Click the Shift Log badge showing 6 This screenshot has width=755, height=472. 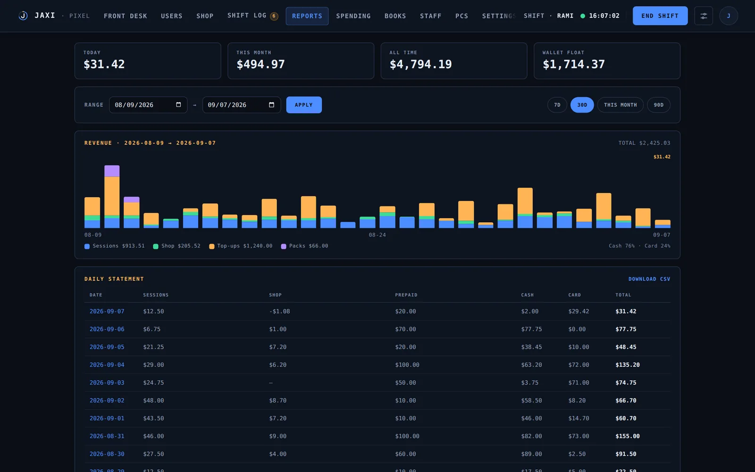(x=274, y=16)
